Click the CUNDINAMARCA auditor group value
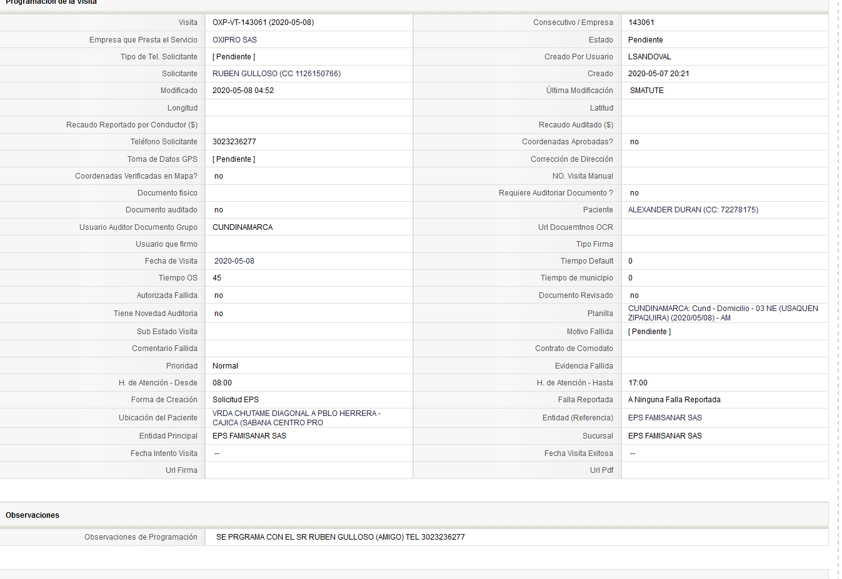The image size is (842, 579). (x=243, y=227)
